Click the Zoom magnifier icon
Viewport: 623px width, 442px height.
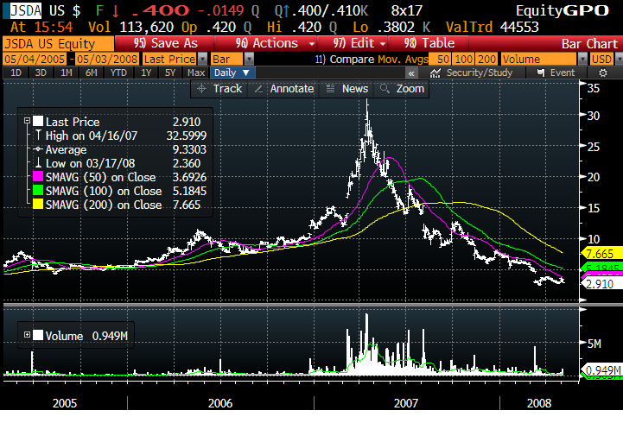click(x=385, y=89)
